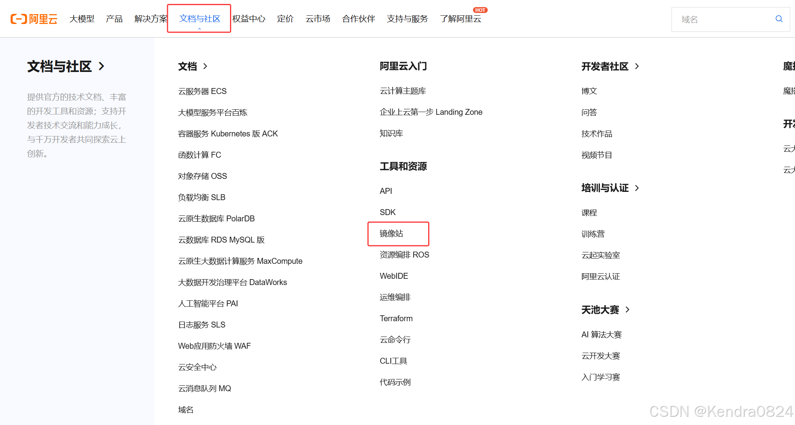This screenshot has height=425, width=795.
Task: Open the AI 算法大赛 link
Action: click(x=601, y=335)
